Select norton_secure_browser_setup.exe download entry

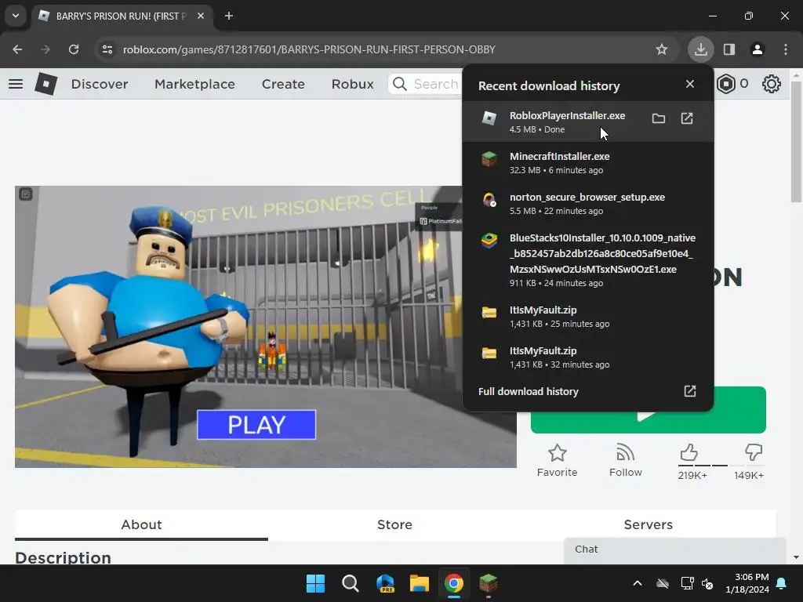[587, 204]
